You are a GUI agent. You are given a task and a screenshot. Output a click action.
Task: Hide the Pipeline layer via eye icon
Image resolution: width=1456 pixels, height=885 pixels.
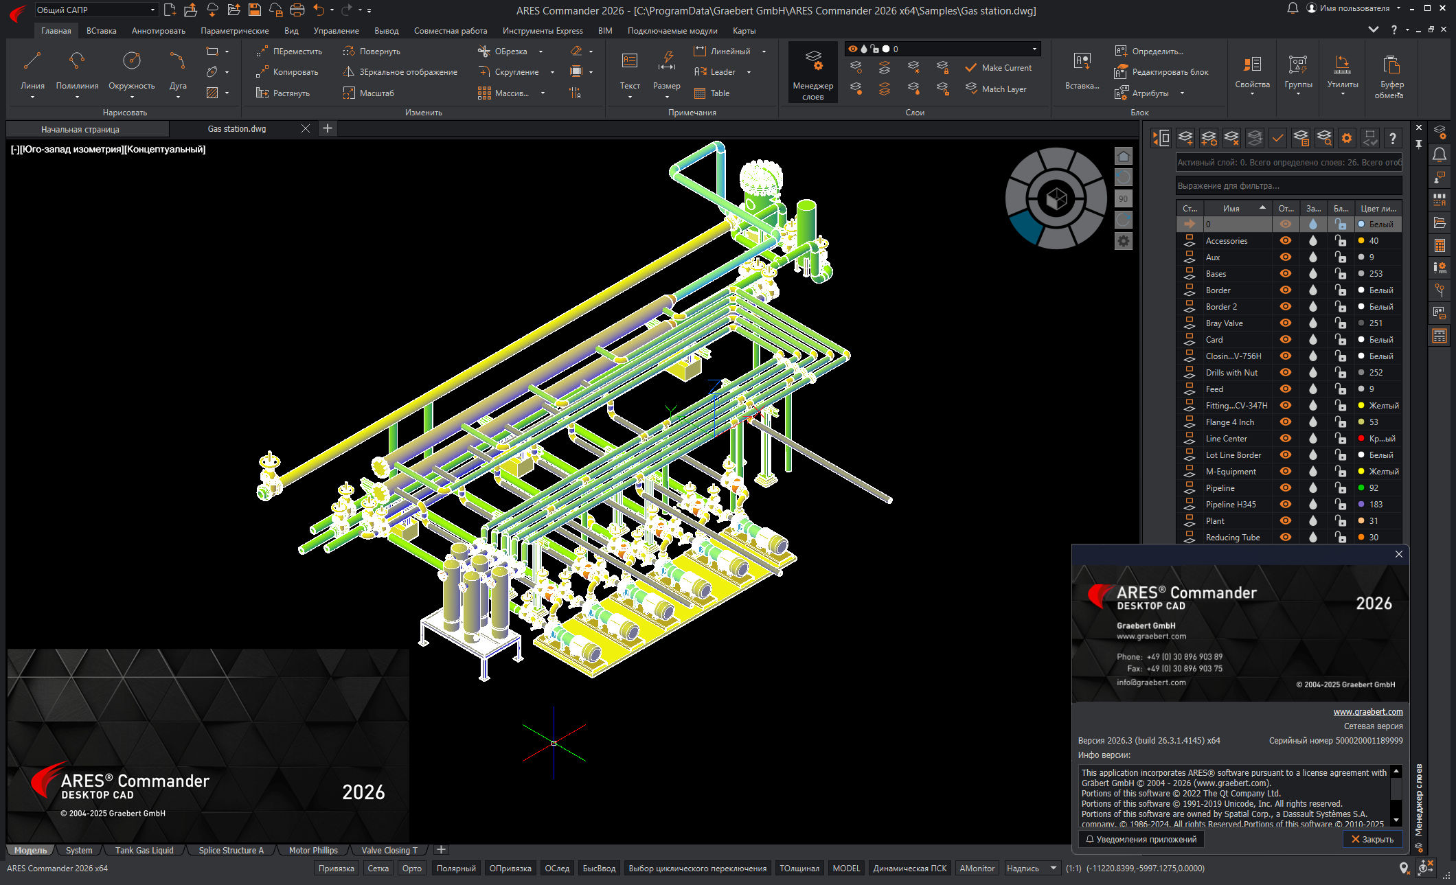pos(1285,488)
